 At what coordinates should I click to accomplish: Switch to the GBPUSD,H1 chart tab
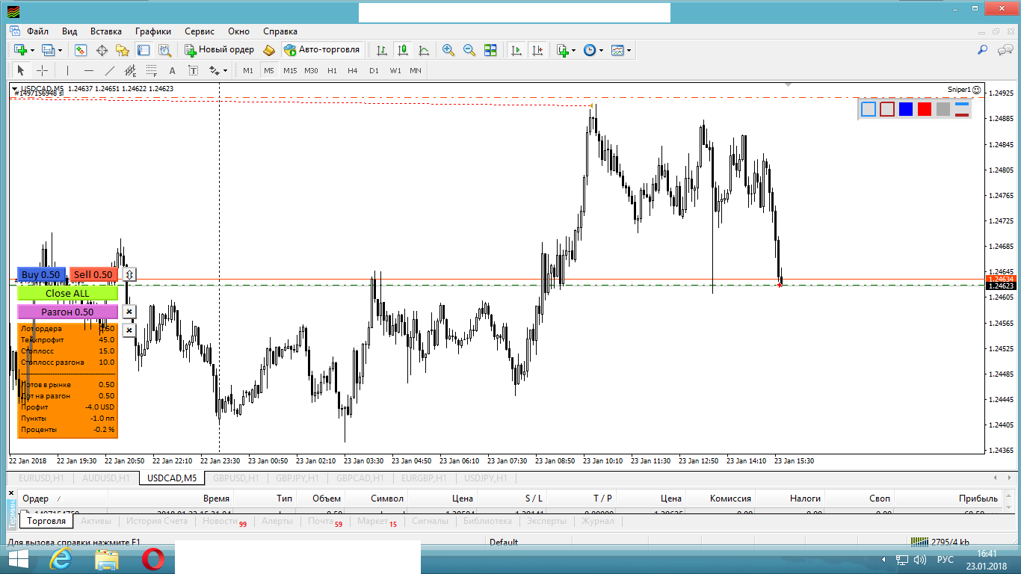pos(235,478)
